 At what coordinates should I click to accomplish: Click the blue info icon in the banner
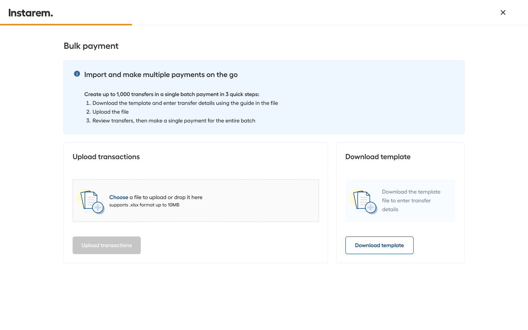pyautogui.click(x=77, y=74)
